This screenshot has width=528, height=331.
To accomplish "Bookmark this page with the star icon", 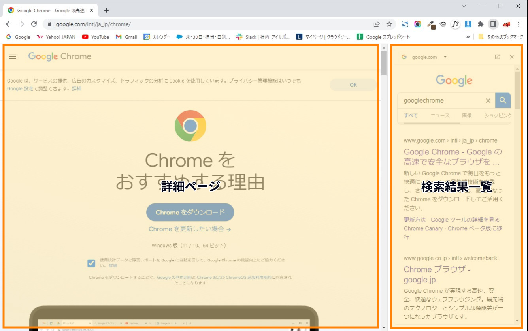I will [389, 24].
